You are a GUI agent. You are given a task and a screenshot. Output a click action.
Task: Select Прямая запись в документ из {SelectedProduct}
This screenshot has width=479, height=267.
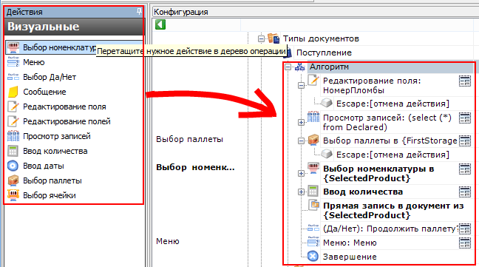393,211
